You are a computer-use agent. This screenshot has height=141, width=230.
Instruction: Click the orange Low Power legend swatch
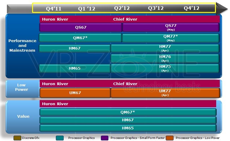tap(170, 138)
